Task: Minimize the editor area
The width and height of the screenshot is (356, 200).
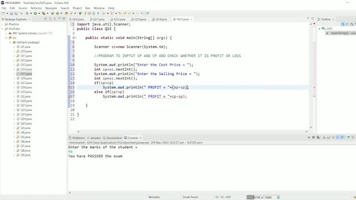Action: coord(308,18)
